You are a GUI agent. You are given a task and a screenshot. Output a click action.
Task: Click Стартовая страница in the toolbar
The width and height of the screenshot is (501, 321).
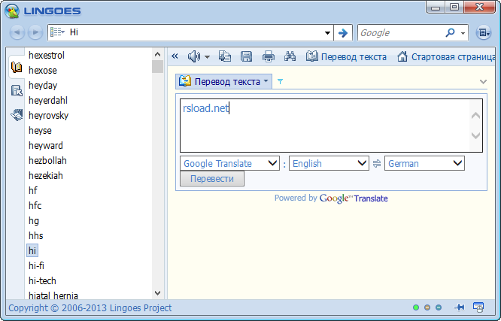446,56
